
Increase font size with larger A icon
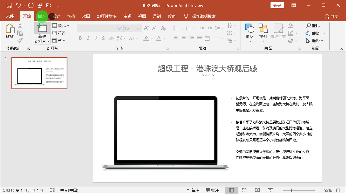(146, 28)
